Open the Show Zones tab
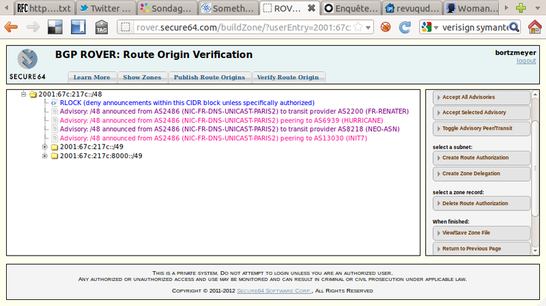This screenshot has height=306, width=546. (x=142, y=77)
